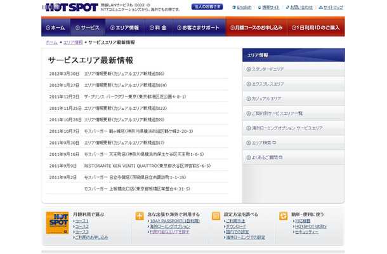Open the コース3 footer link
The width and height of the screenshot is (387, 254).
click(82, 232)
